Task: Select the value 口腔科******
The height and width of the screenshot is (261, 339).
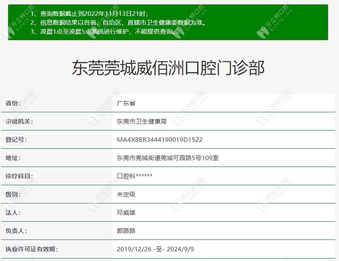Action: point(134,176)
